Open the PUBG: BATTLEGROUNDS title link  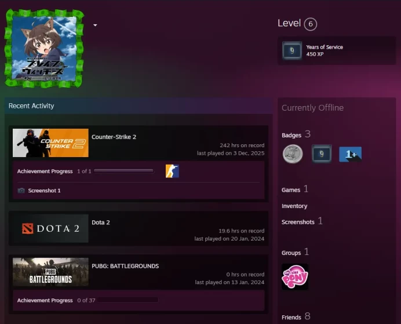point(125,266)
